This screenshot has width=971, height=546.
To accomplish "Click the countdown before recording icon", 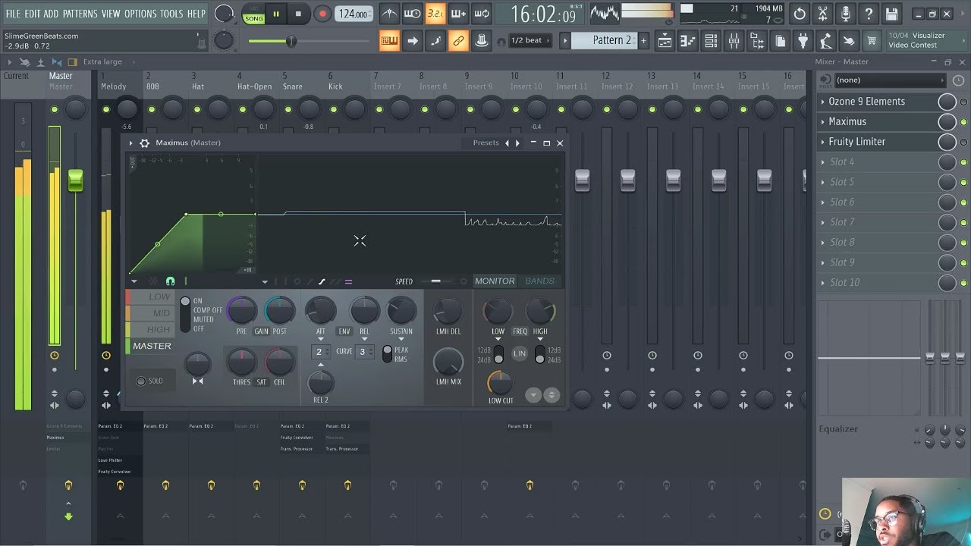I will click(435, 14).
